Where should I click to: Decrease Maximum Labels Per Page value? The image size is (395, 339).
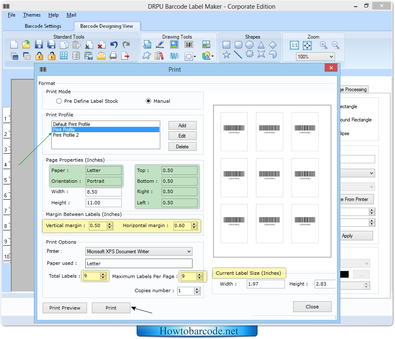(x=200, y=278)
